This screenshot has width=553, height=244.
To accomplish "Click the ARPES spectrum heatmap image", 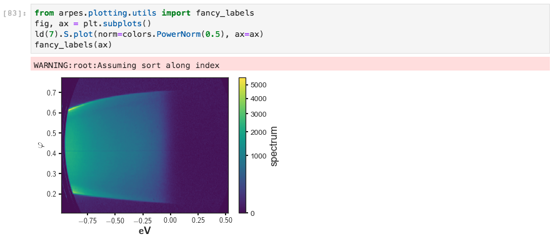I will (145, 145).
